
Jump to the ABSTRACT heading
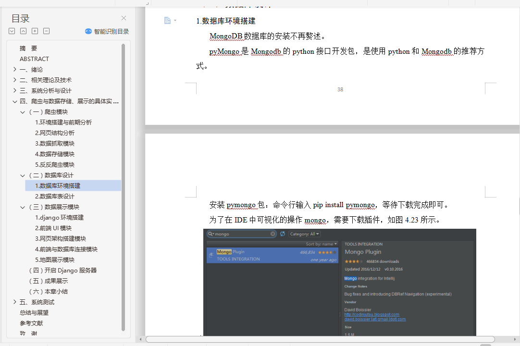click(x=34, y=59)
